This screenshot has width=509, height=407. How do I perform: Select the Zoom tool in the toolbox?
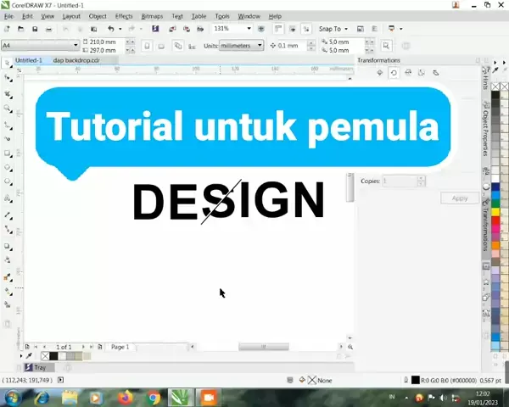[8, 109]
